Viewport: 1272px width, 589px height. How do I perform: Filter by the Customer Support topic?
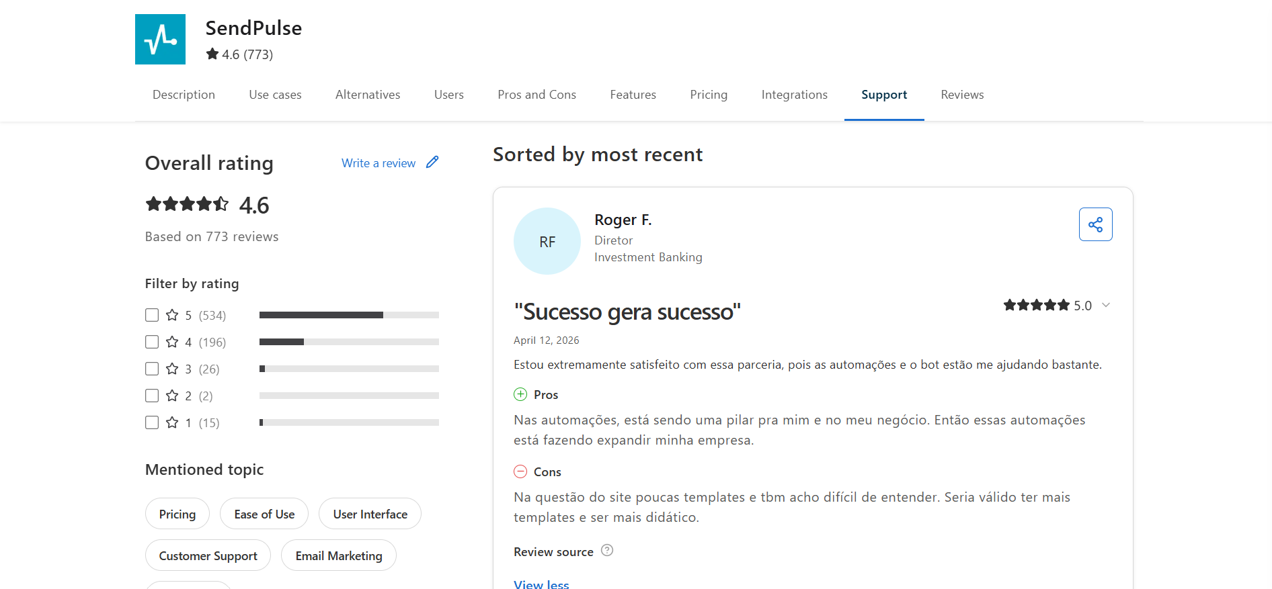pyautogui.click(x=208, y=555)
